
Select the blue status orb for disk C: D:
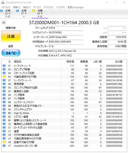pos(2,11)
